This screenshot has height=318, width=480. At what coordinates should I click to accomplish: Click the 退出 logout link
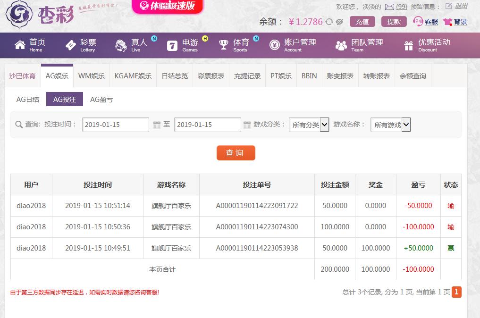[461, 6]
